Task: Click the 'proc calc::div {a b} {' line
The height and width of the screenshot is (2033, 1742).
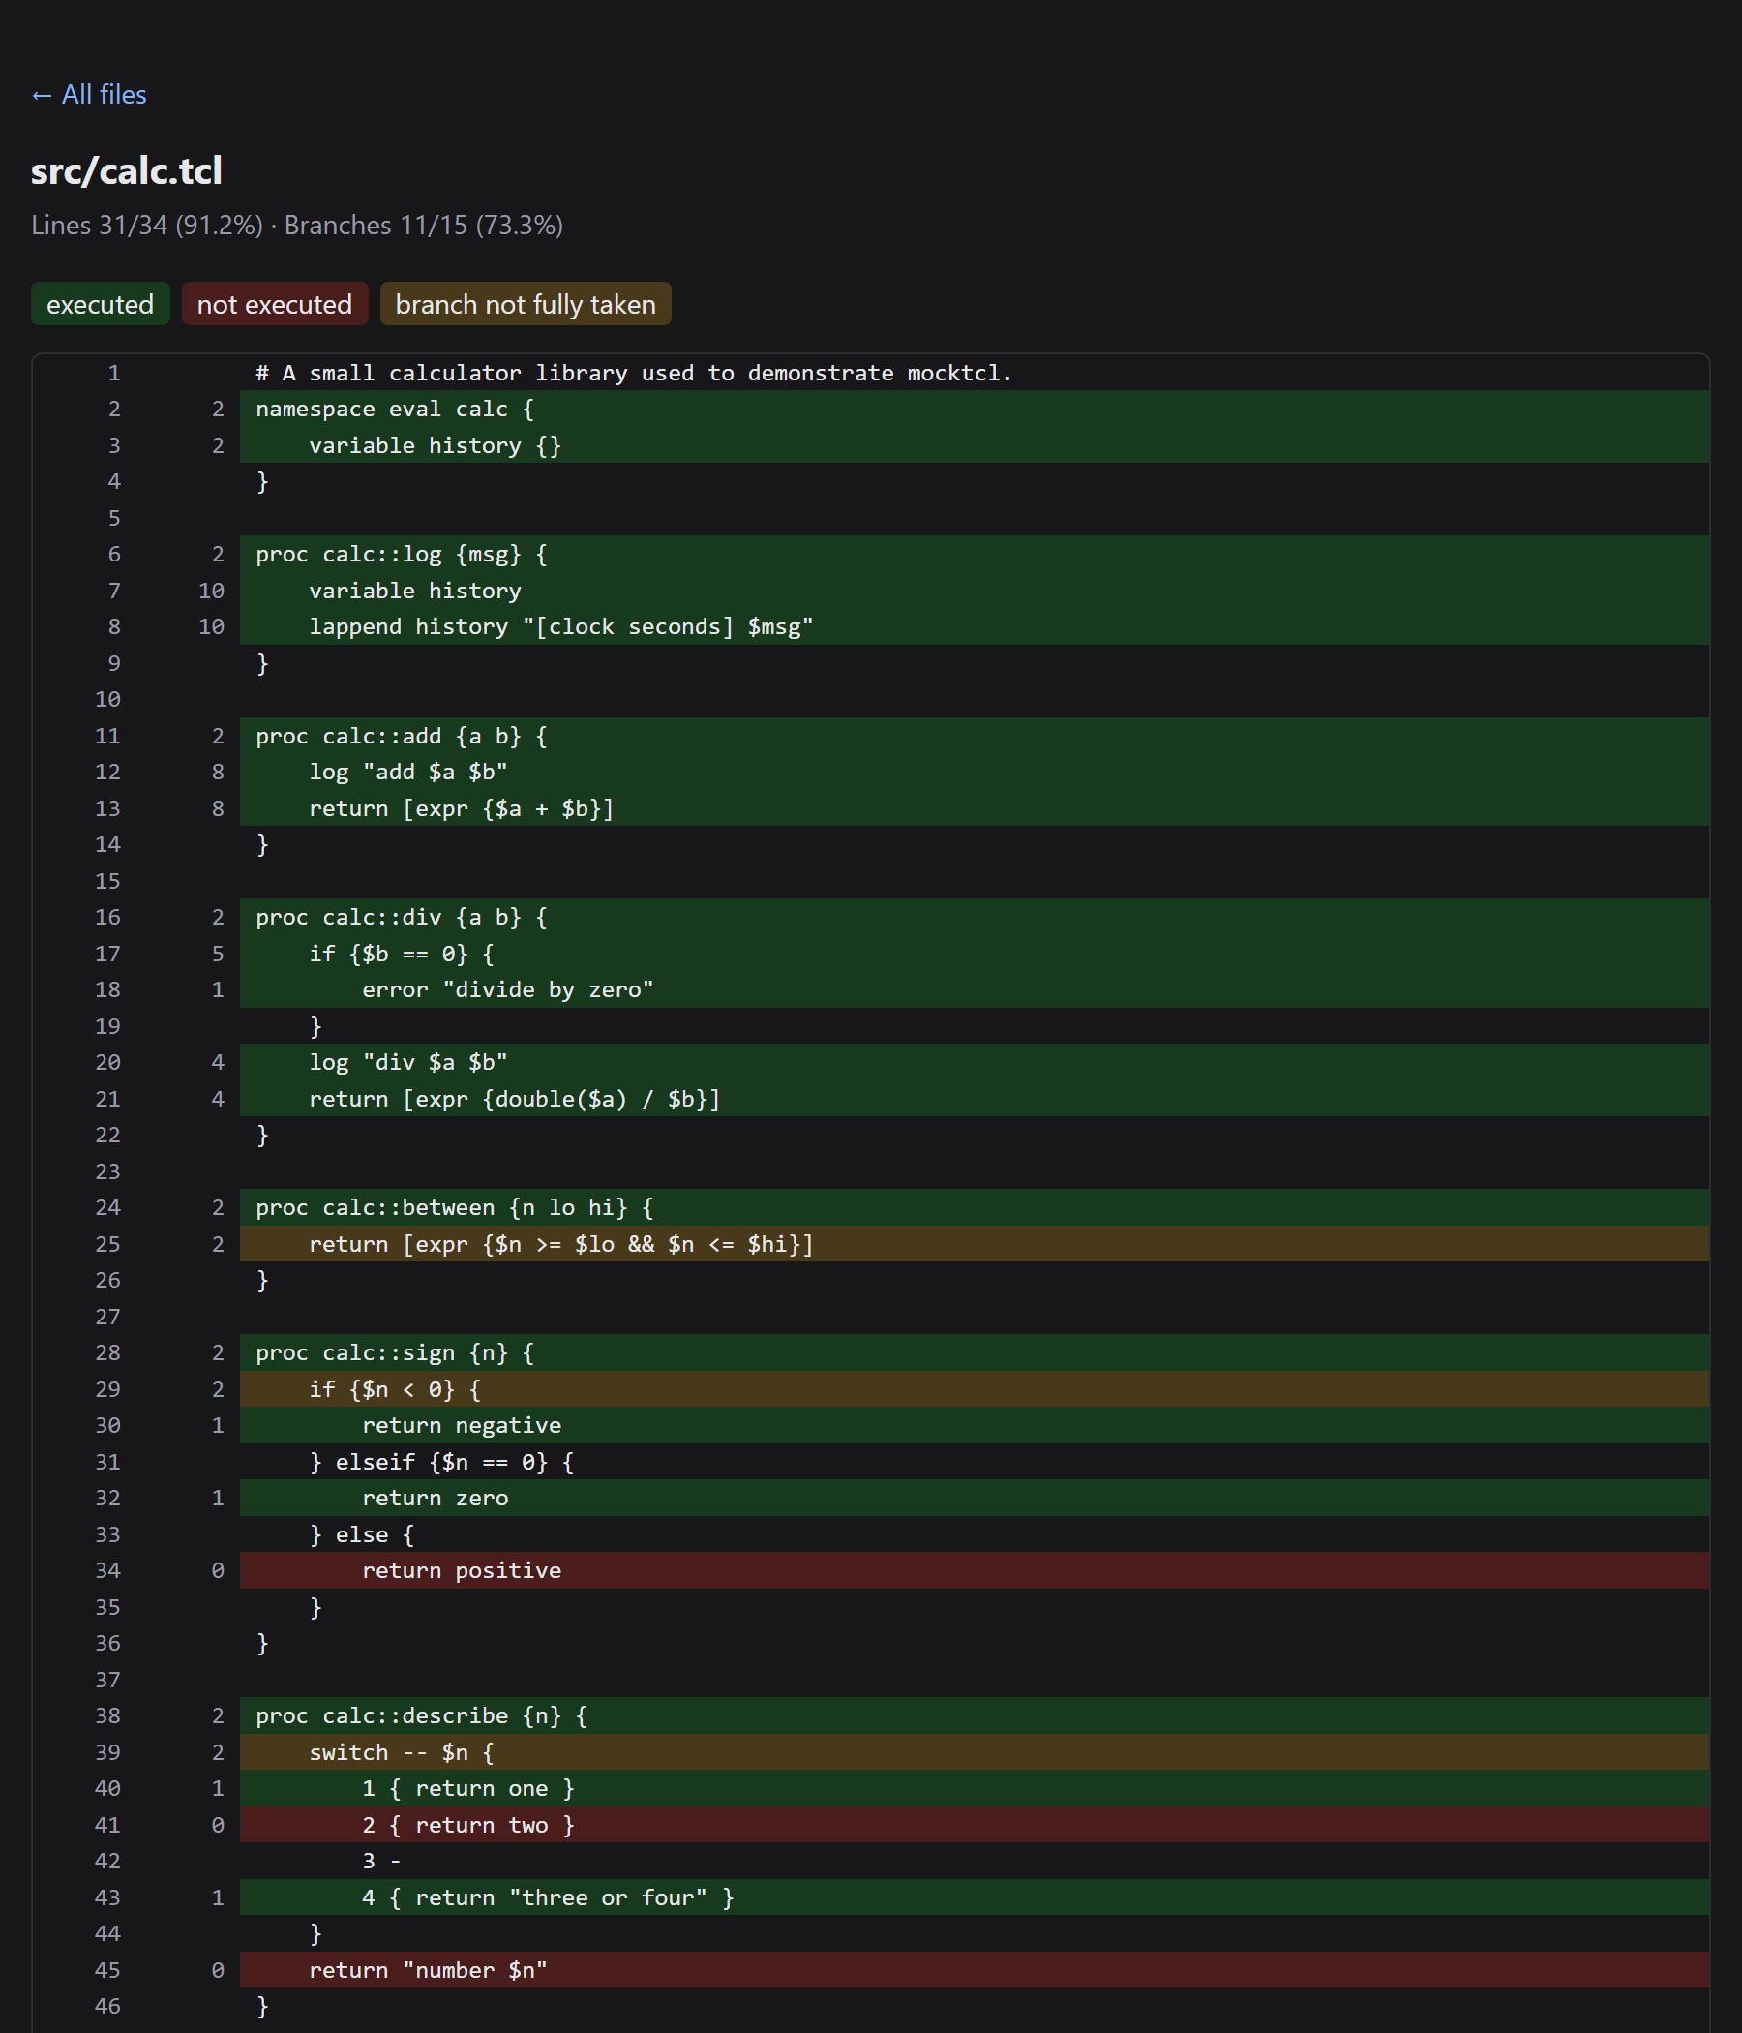Action: click(975, 918)
